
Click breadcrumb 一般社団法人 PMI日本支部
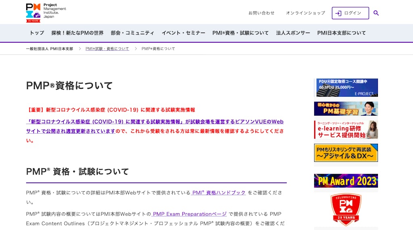pos(50,49)
